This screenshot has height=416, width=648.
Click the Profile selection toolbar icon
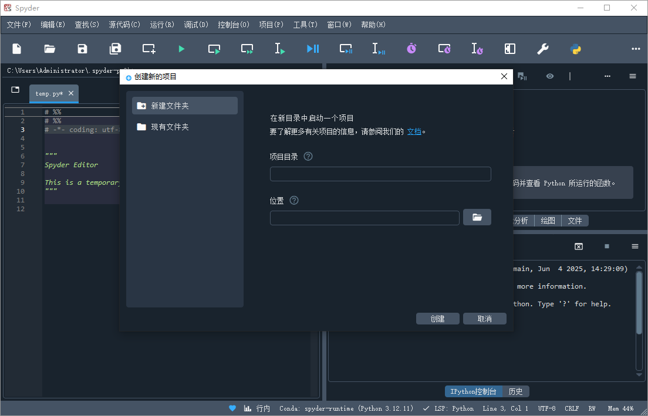[477, 49]
